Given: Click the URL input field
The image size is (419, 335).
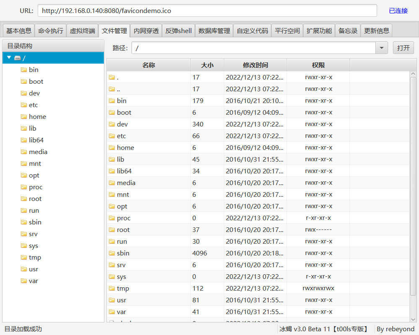Looking at the screenshot, I should coord(207,11).
